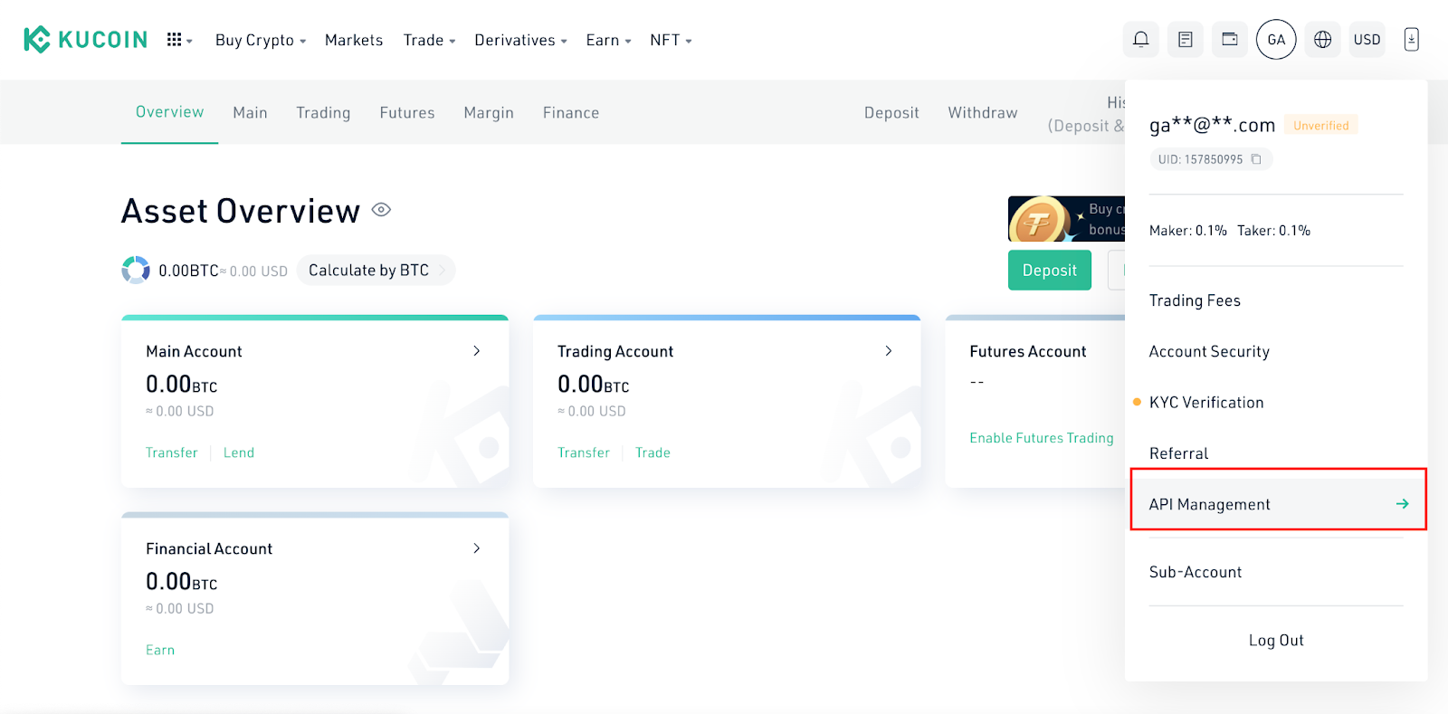Click the GA profile avatar
Screen dimensions: 1448x714
click(x=1276, y=39)
